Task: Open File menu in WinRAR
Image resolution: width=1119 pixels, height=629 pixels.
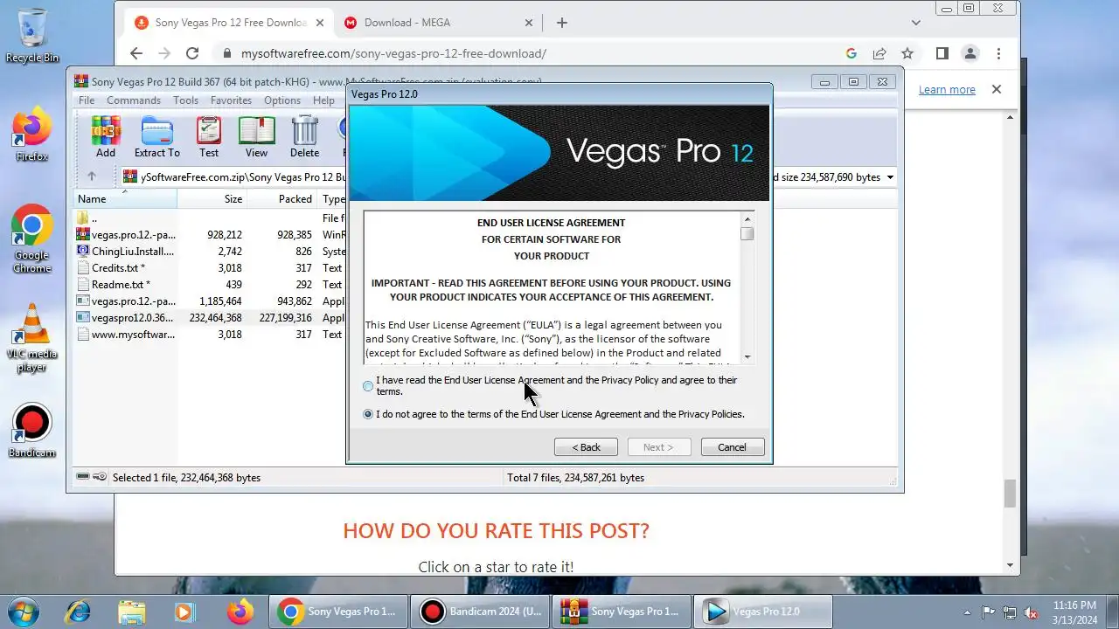Action: coord(87,100)
